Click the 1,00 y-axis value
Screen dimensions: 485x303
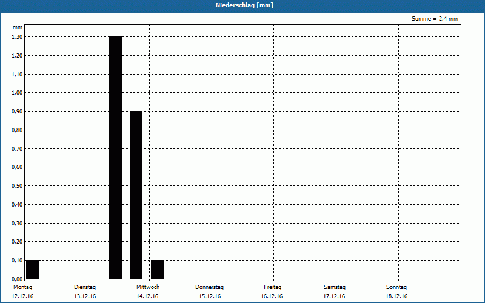point(17,93)
